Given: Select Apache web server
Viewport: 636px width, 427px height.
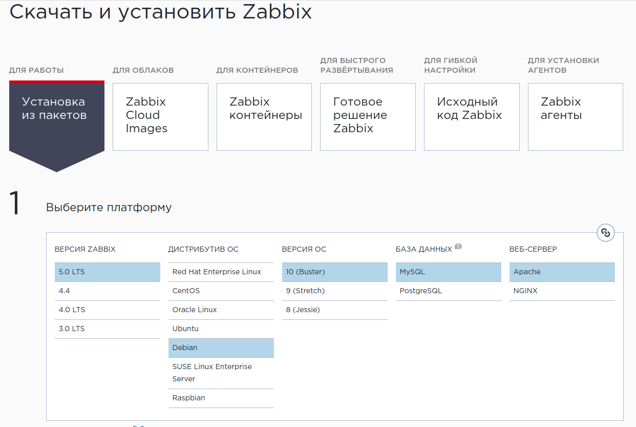Looking at the screenshot, I should click(562, 272).
